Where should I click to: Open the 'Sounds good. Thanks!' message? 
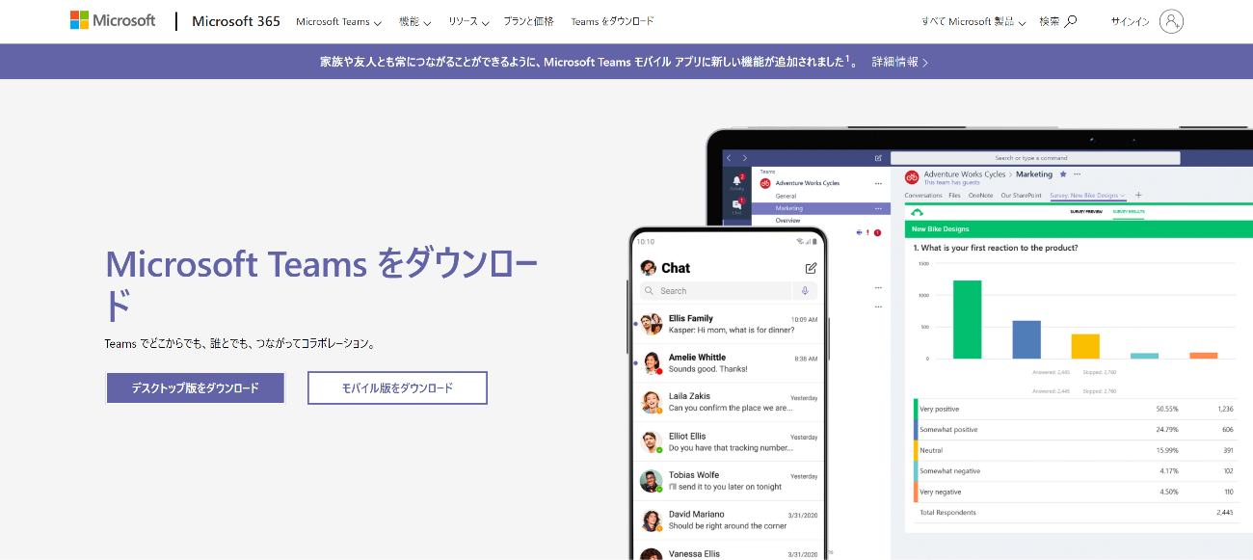coord(707,369)
